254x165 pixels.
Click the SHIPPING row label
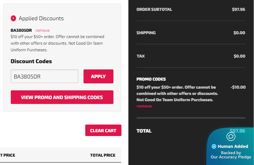pyautogui.click(x=146, y=33)
